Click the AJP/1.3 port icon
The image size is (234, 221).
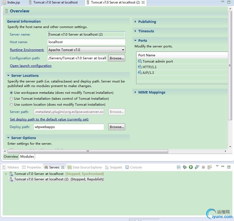tap(140, 72)
